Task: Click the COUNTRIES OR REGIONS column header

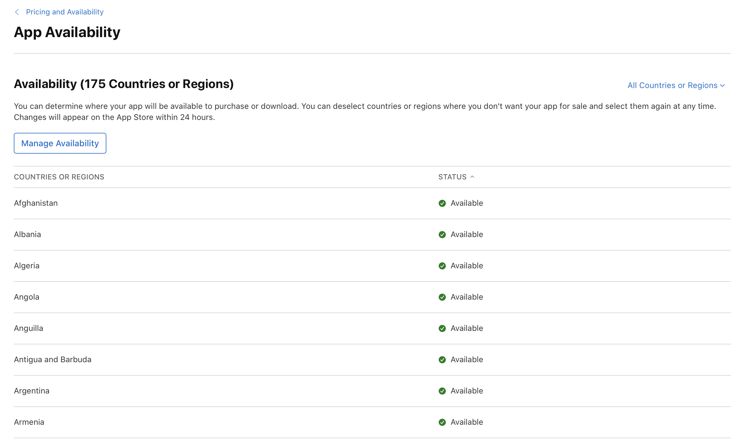Action: (59, 177)
